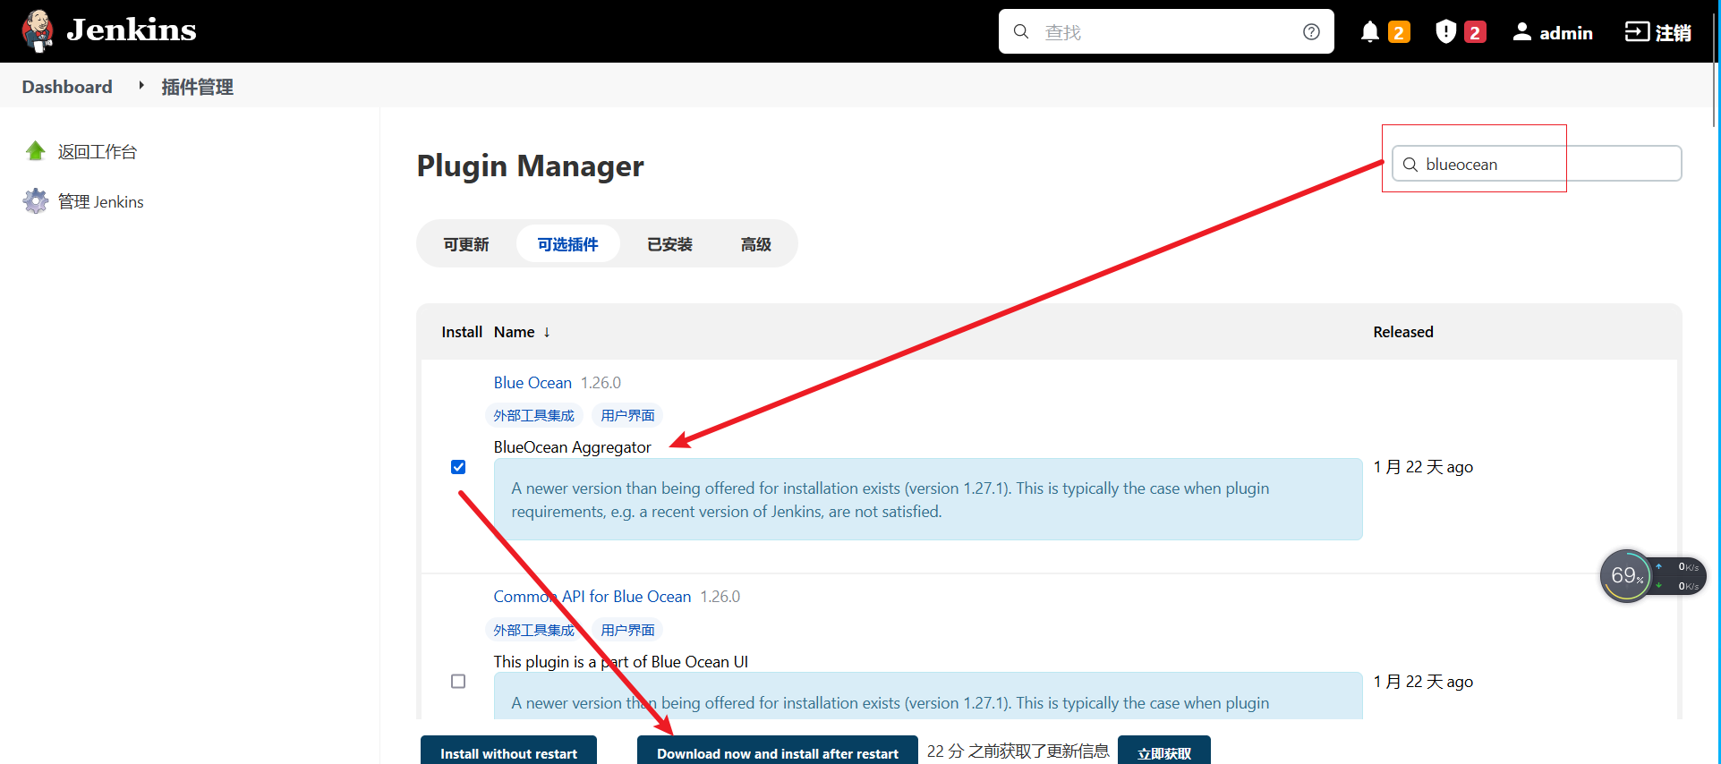Screen dimensions: 1721x764
Task: Open 返回工作台 sidebar link
Action: pyautogui.click(x=97, y=151)
